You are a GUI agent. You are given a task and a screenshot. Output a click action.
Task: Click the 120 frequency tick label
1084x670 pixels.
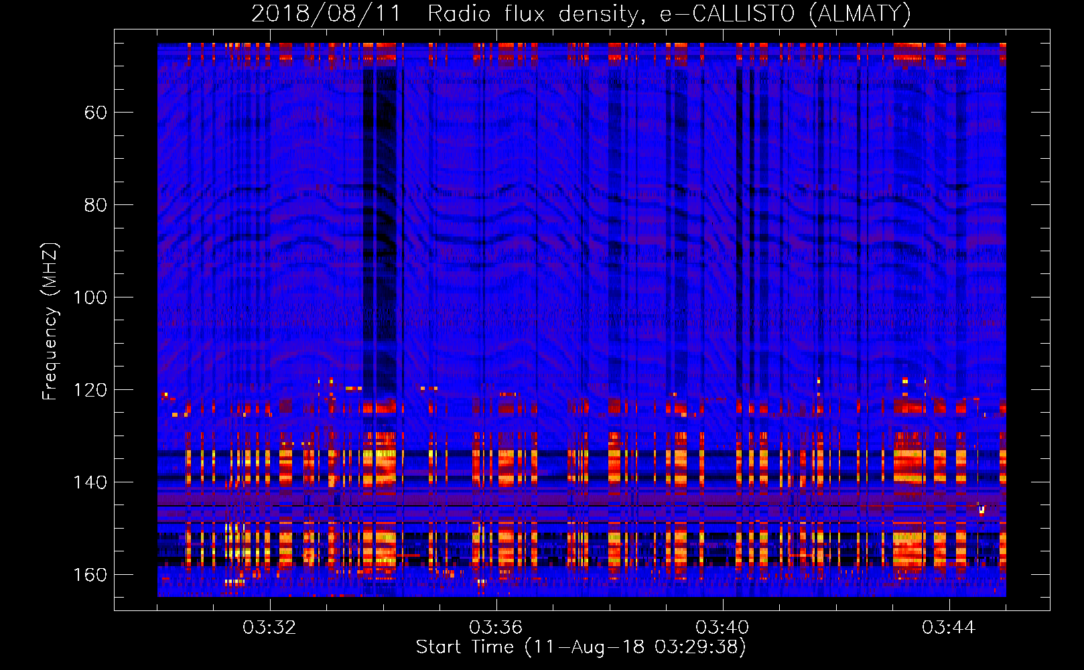(x=90, y=390)
